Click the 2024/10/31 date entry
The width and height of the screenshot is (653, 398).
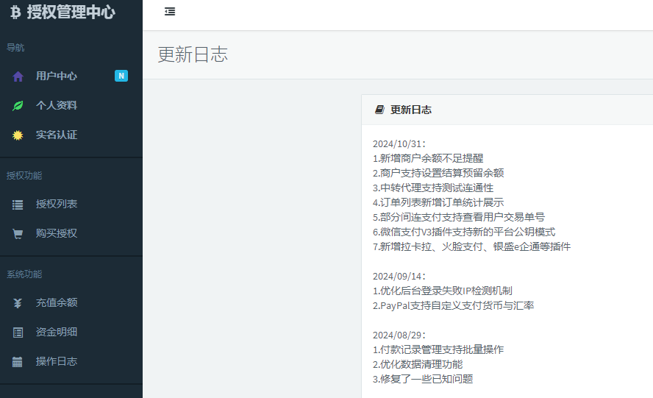pos(399,143)
